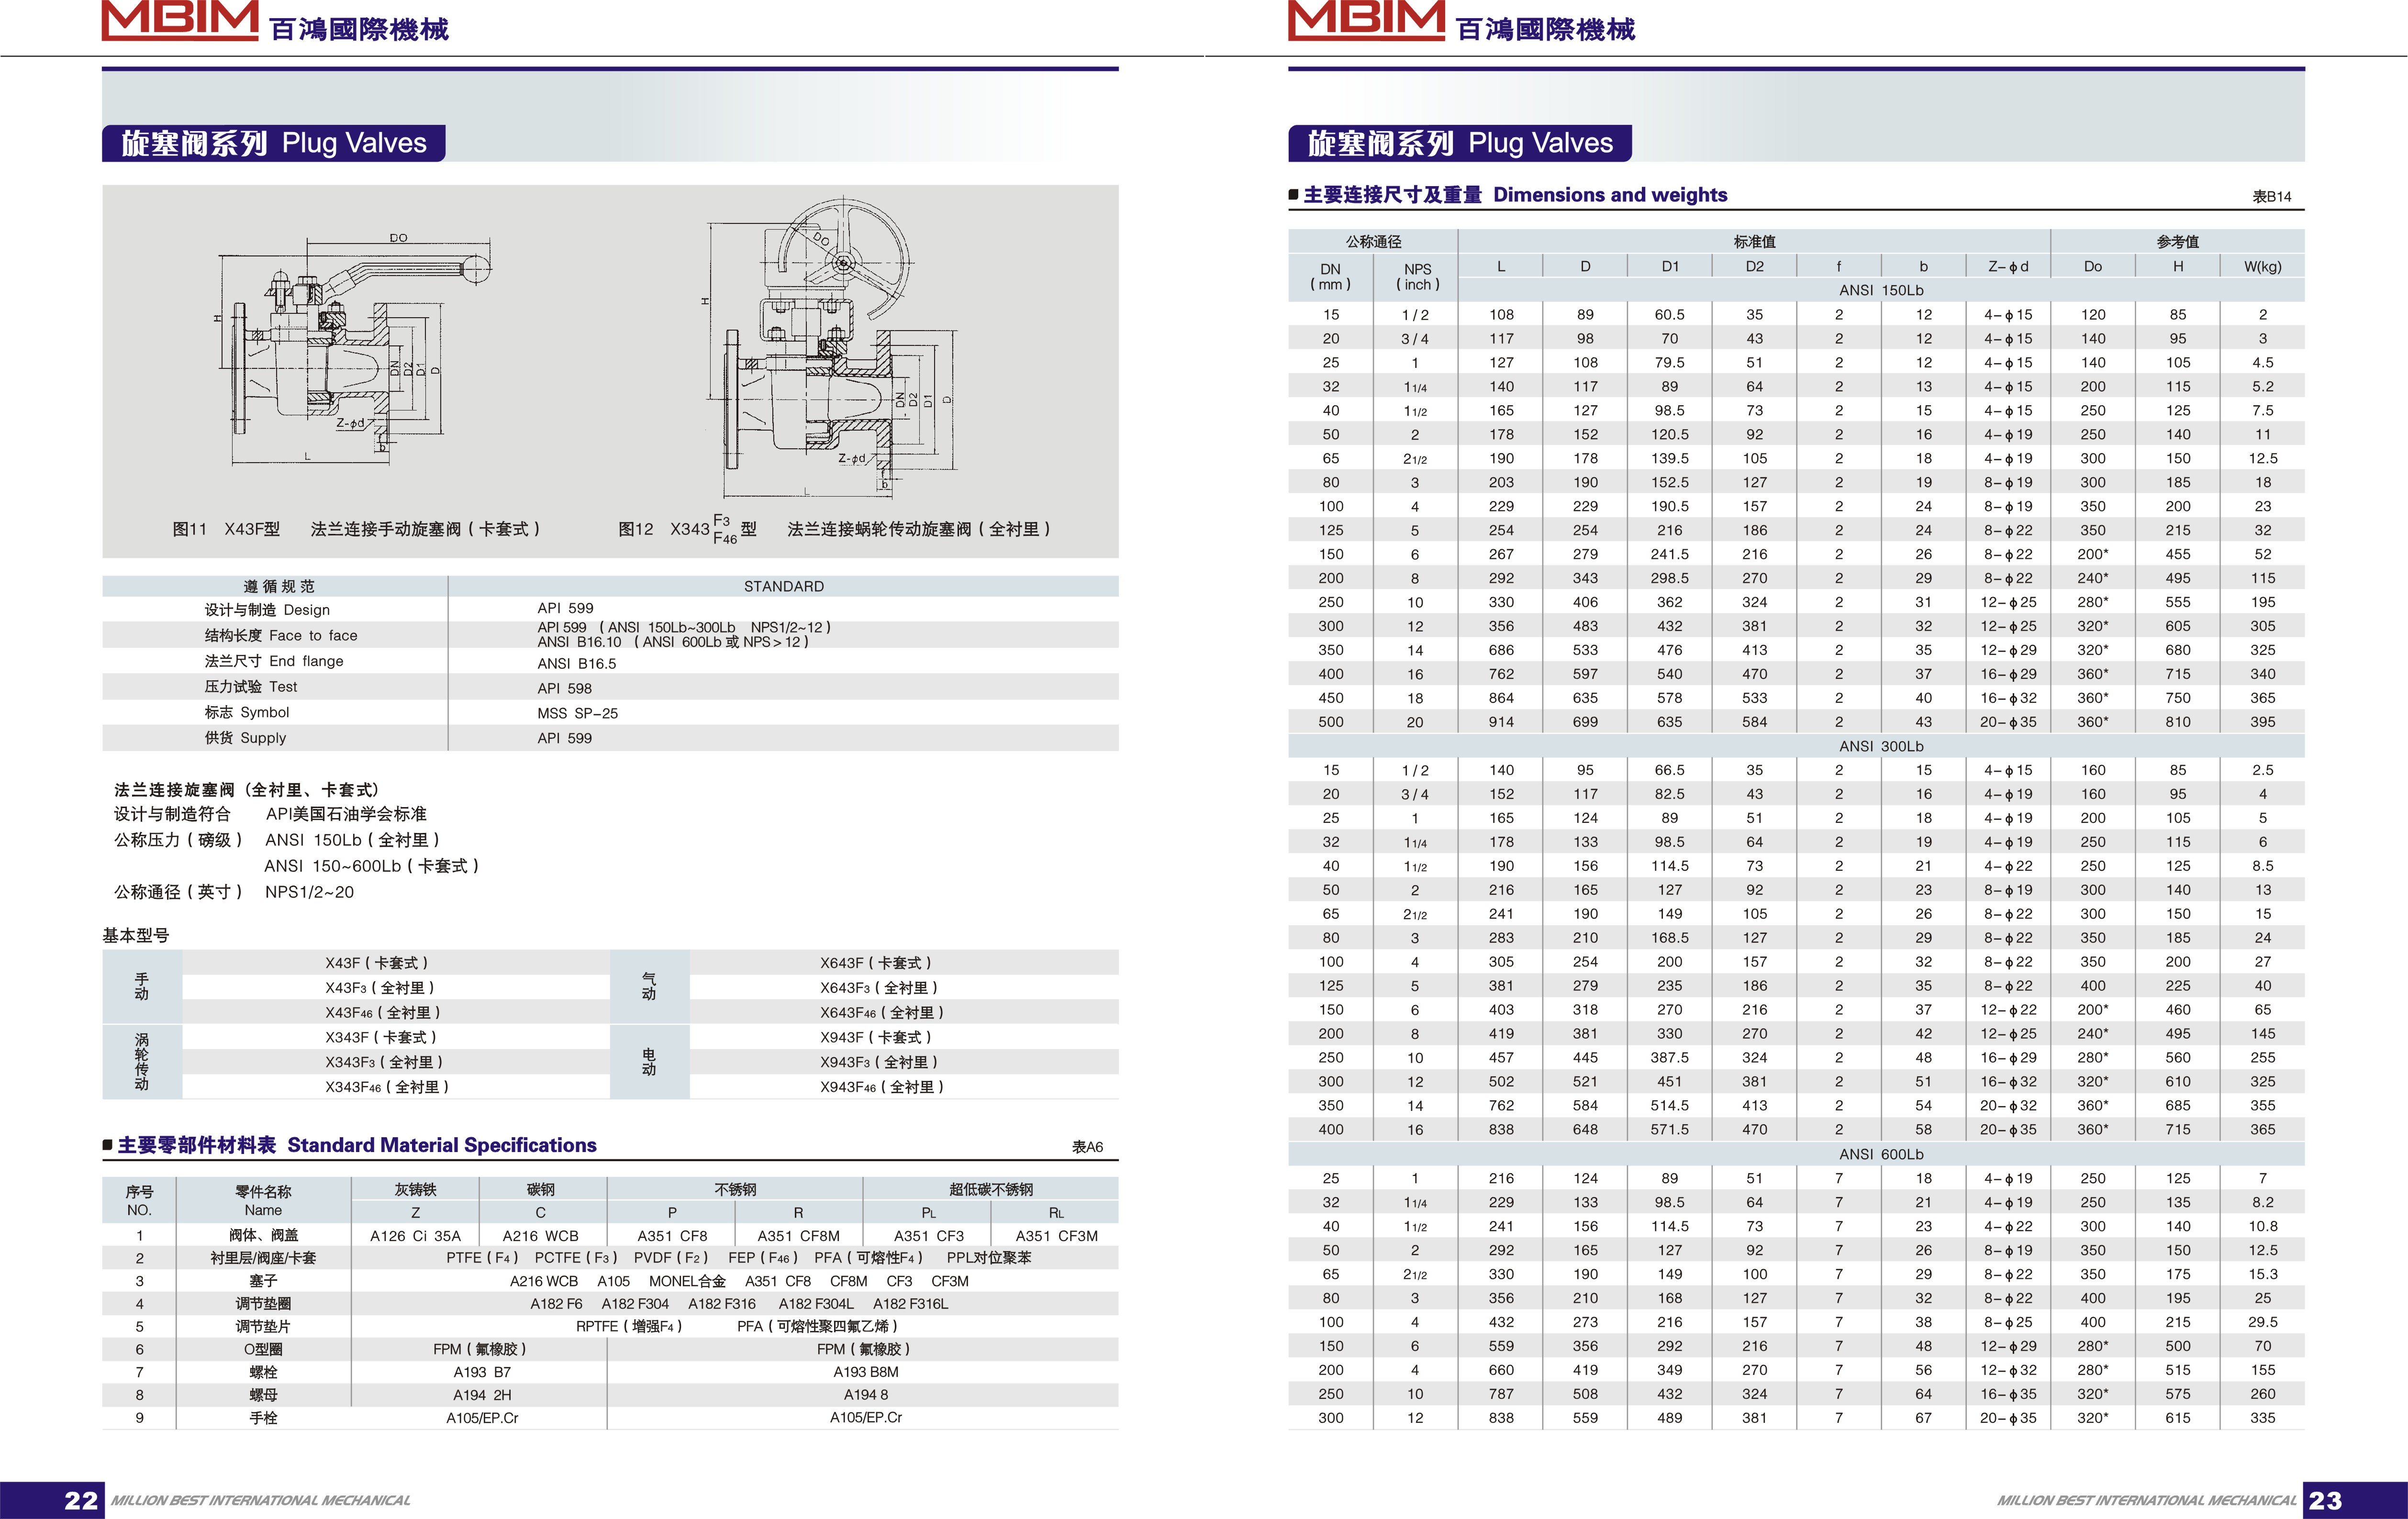Click the 'NPS ( inch )' column header
2408x1519 pixels.
click(1417, 277)
